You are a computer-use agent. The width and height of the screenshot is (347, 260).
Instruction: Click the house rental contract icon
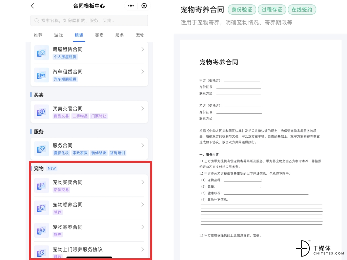(x=41, y=53)
